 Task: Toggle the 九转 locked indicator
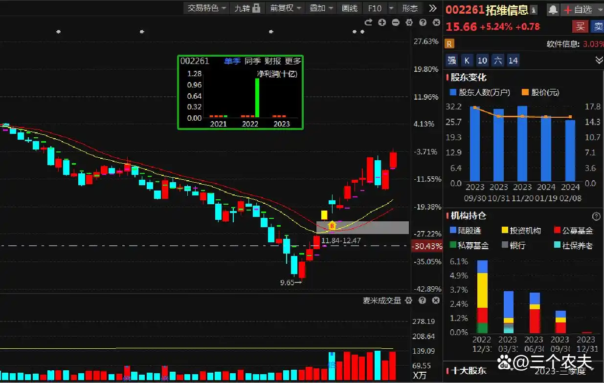(247, 8)
